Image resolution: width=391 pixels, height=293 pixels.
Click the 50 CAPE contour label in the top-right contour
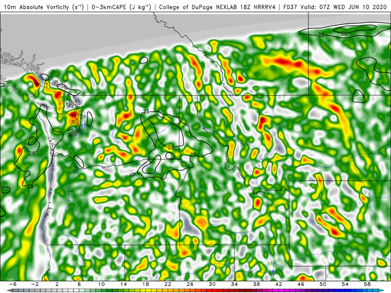pyautogui.click(x=344, y=34)
